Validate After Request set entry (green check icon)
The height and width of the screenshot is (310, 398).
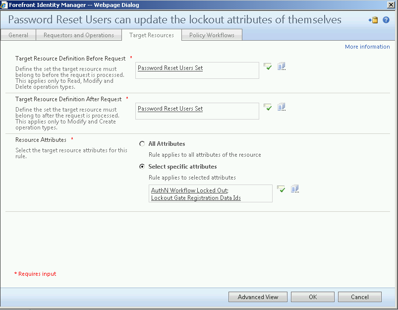coord(268,107)
